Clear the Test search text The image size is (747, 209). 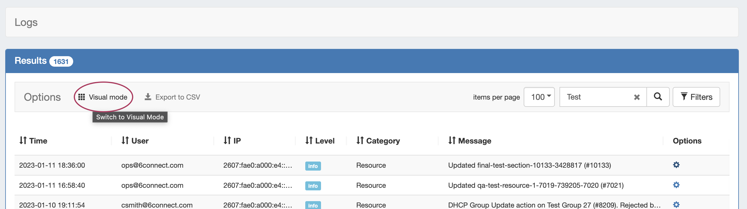(637, 97)
